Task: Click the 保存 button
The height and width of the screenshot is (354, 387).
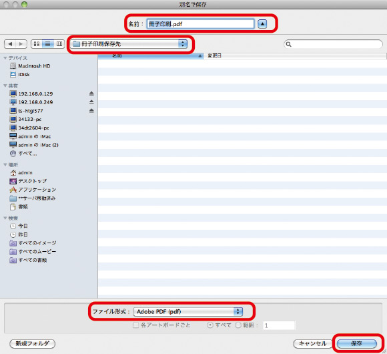Action: tap(357, 343)
